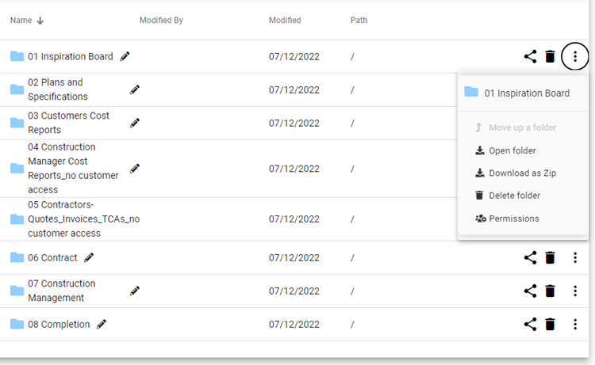The height and width of the screenshot is (365, 595).
Task: Share the 06 Contract folder
Action: (530, 257)
